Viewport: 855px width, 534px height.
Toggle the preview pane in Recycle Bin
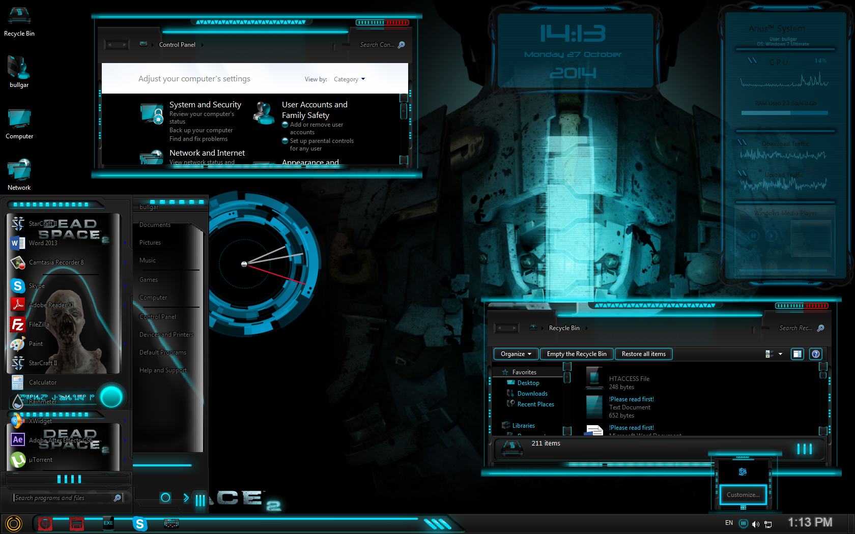tap(797, 354)
